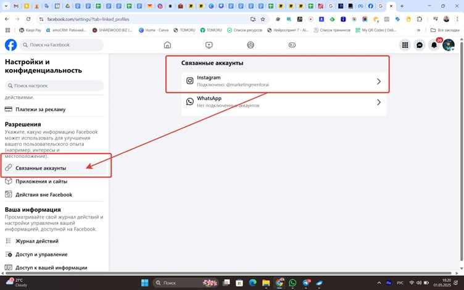Open the Home - Canva bookmark

[x=154, y=30]
